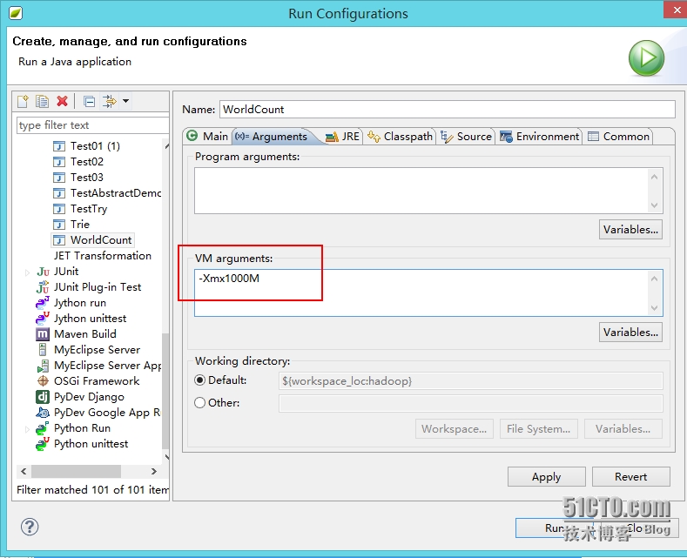Click the Java icon beside TestTry
This screenshot has height=558, width=687.
tap(58, 208)
